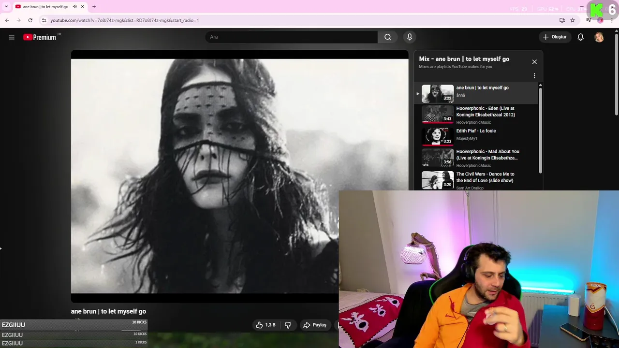
Task: Open the media controls icon in toolbar
Action: coord(589,20)
